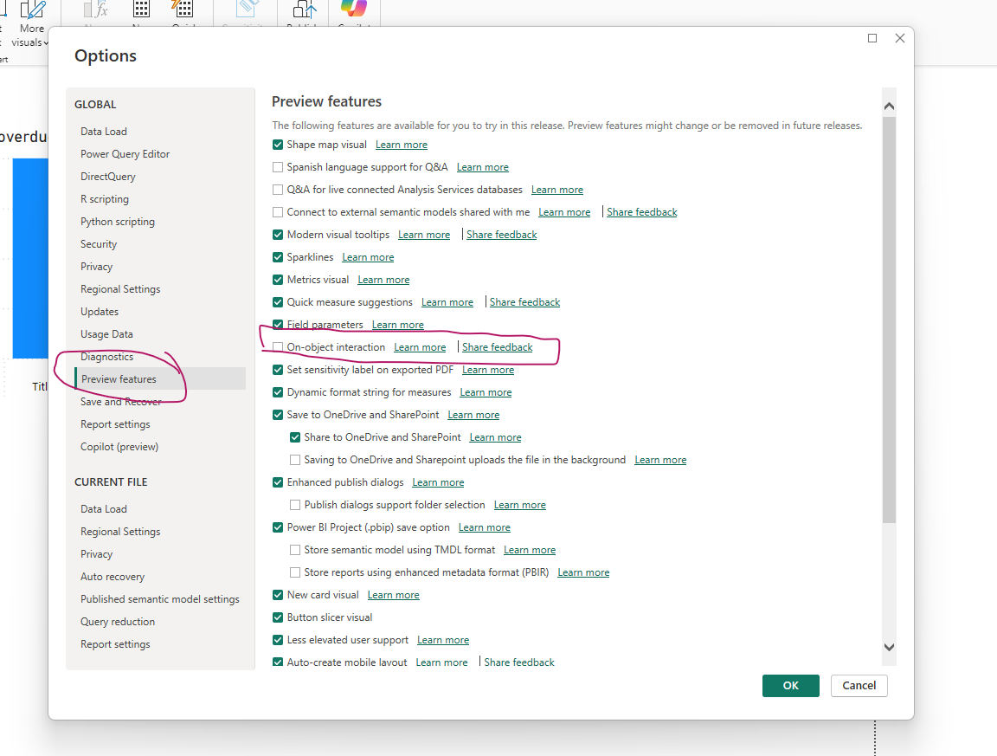Check Publish dialogs support folder selection
997x756 pixels.
click(295, 505)
